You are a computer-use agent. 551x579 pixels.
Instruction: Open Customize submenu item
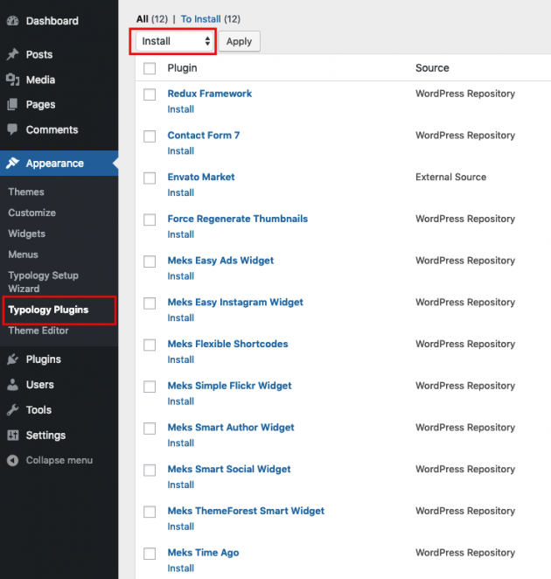coord(32,213)
